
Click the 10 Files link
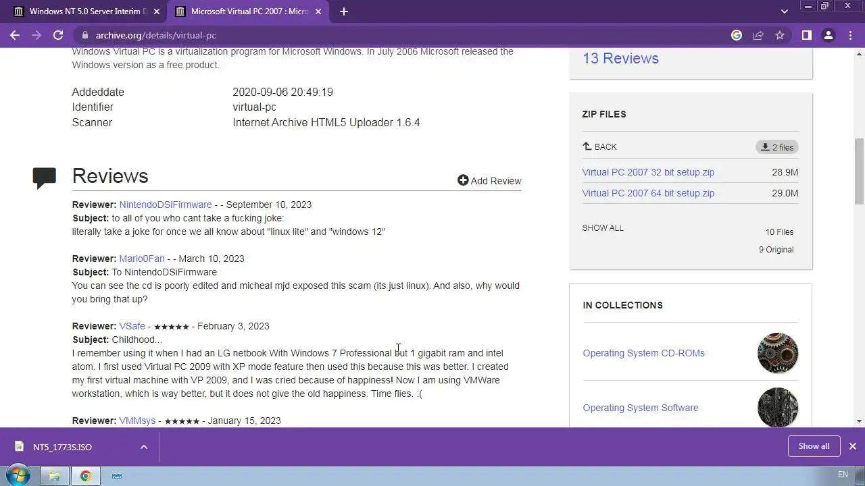[x=779, y=232]
